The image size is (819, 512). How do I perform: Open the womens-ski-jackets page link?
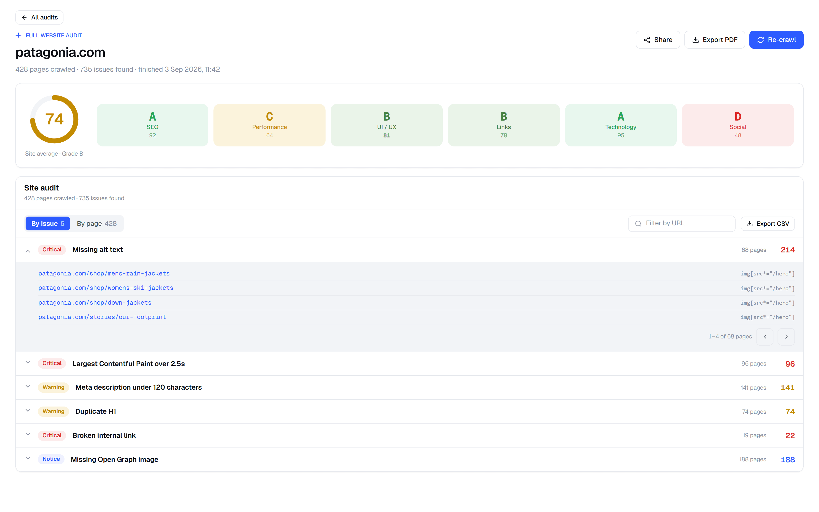(x=106, y=288)
